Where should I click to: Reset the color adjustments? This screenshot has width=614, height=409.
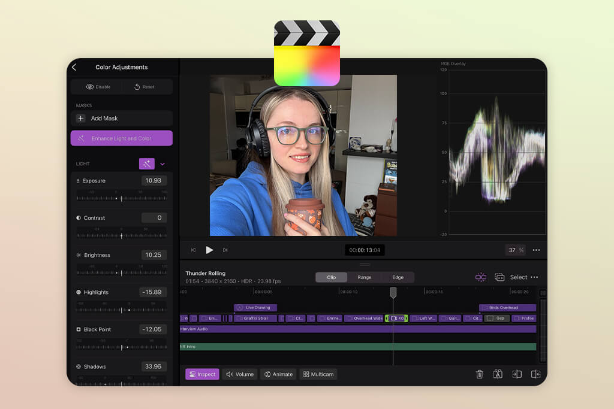(x=145, y=87)
